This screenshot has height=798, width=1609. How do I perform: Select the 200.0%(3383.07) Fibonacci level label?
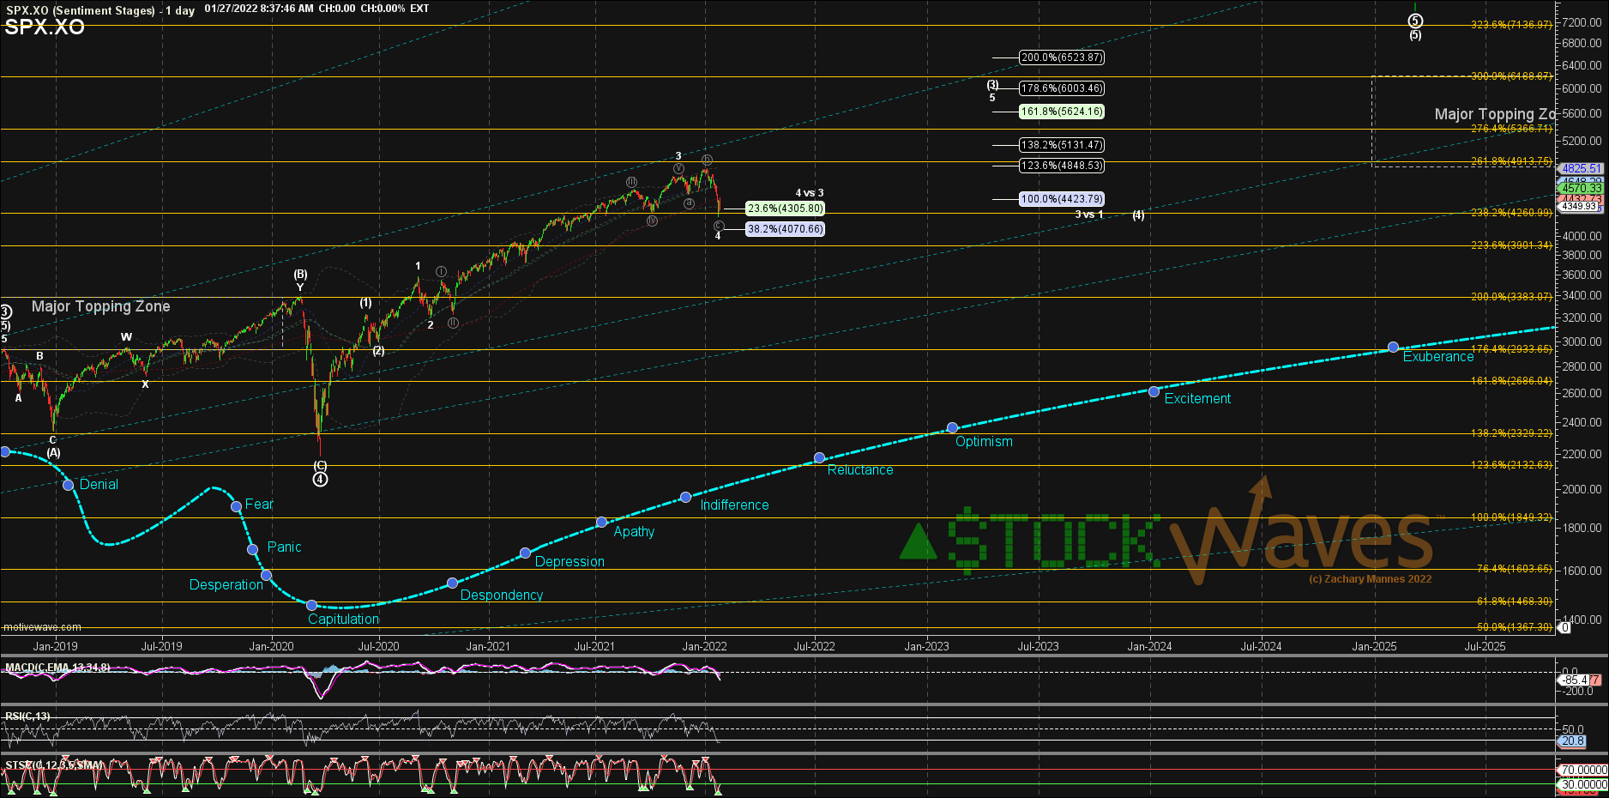pos(1511,297)
